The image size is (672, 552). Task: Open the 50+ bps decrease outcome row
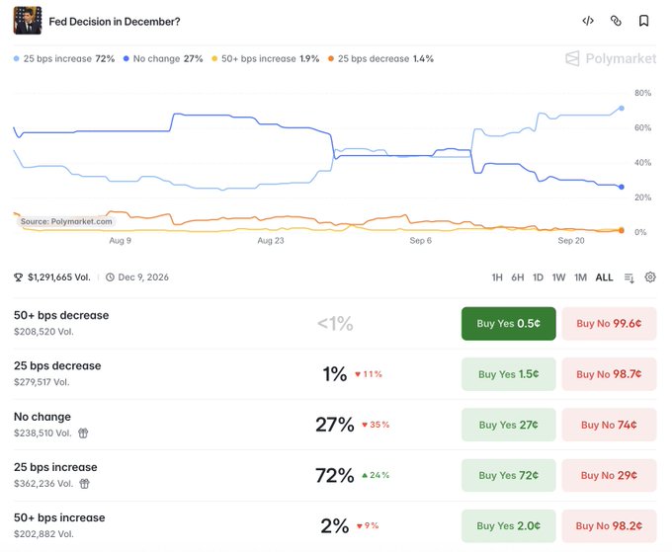pyautogui.click(x=334, y=324)
